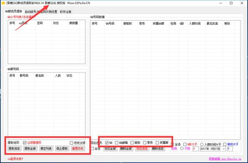Click the app icon in title bar
The width and height of the screenshot is (248, 163).
click(3, 3)
